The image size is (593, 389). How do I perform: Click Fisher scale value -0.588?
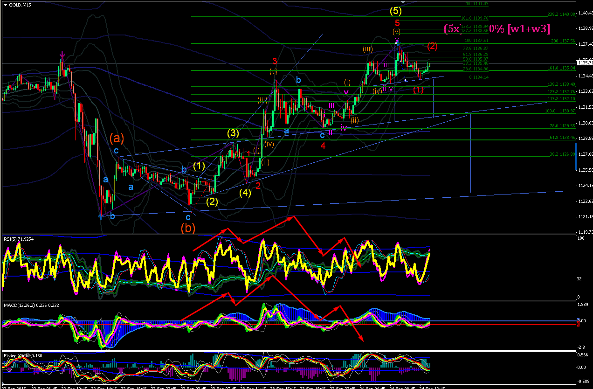583,382
